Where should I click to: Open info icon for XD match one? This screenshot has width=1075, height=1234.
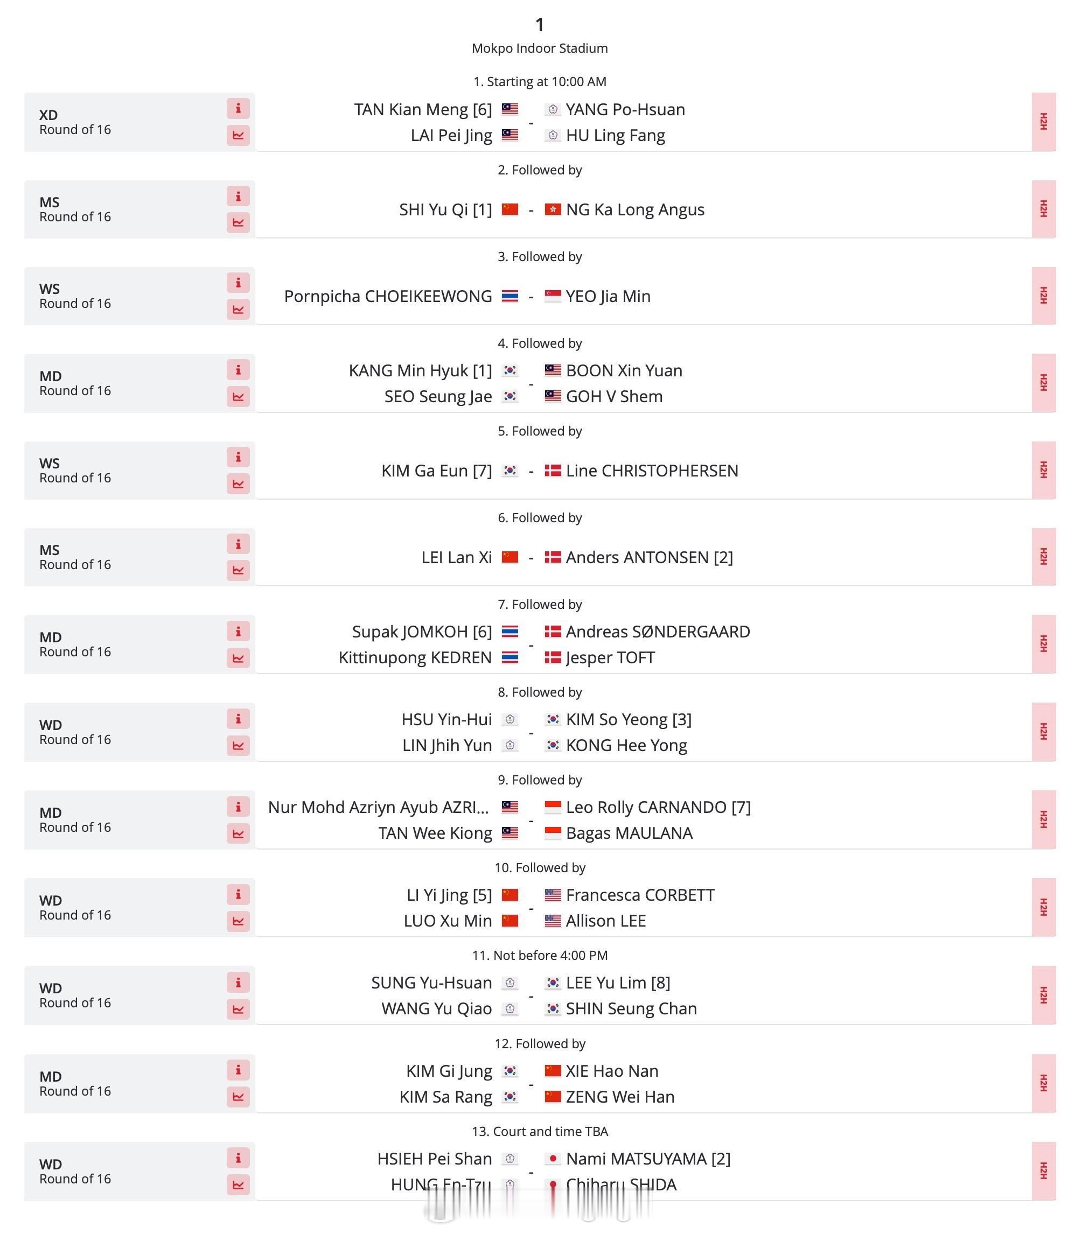point(238,109)
